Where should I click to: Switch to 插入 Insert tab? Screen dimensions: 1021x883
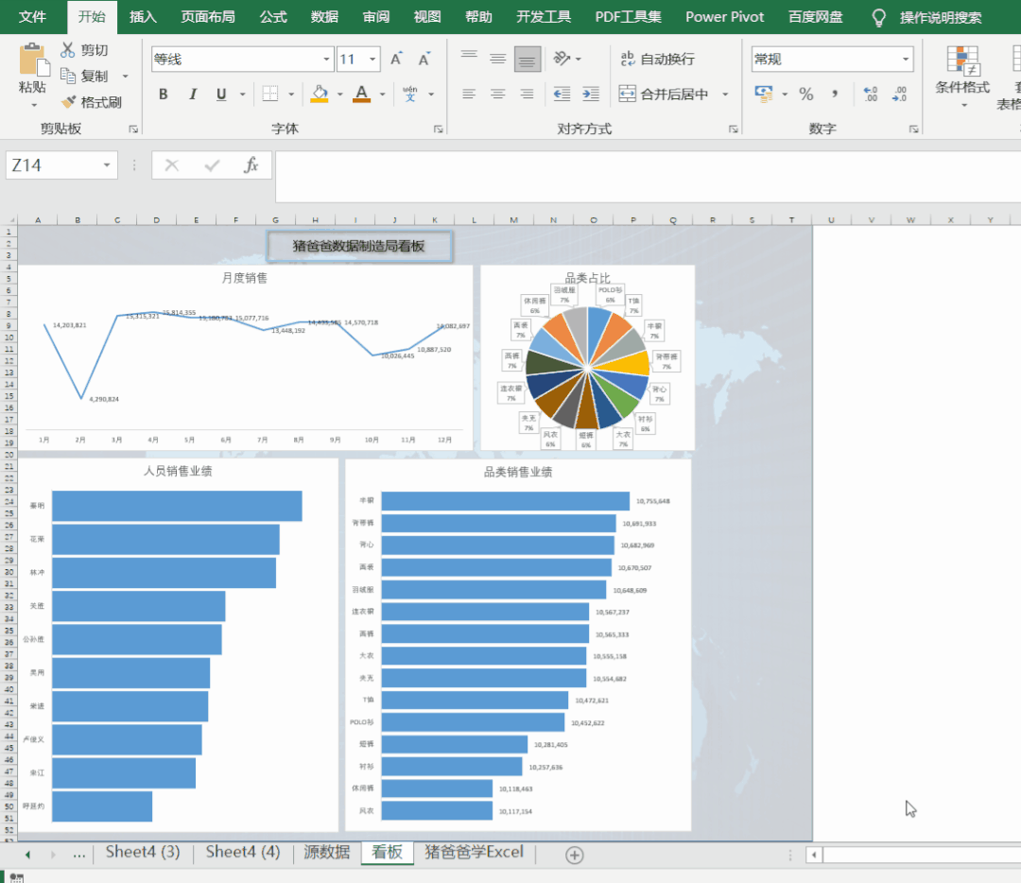pos(143,17)
